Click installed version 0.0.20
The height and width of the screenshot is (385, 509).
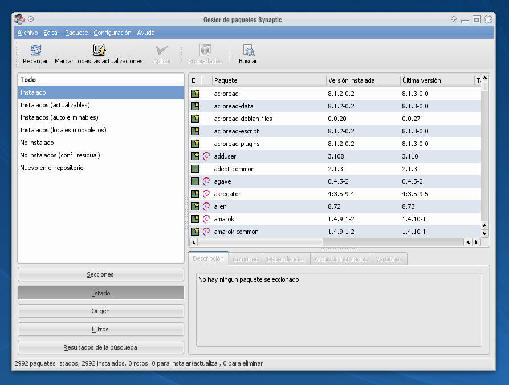pos(337,119)
